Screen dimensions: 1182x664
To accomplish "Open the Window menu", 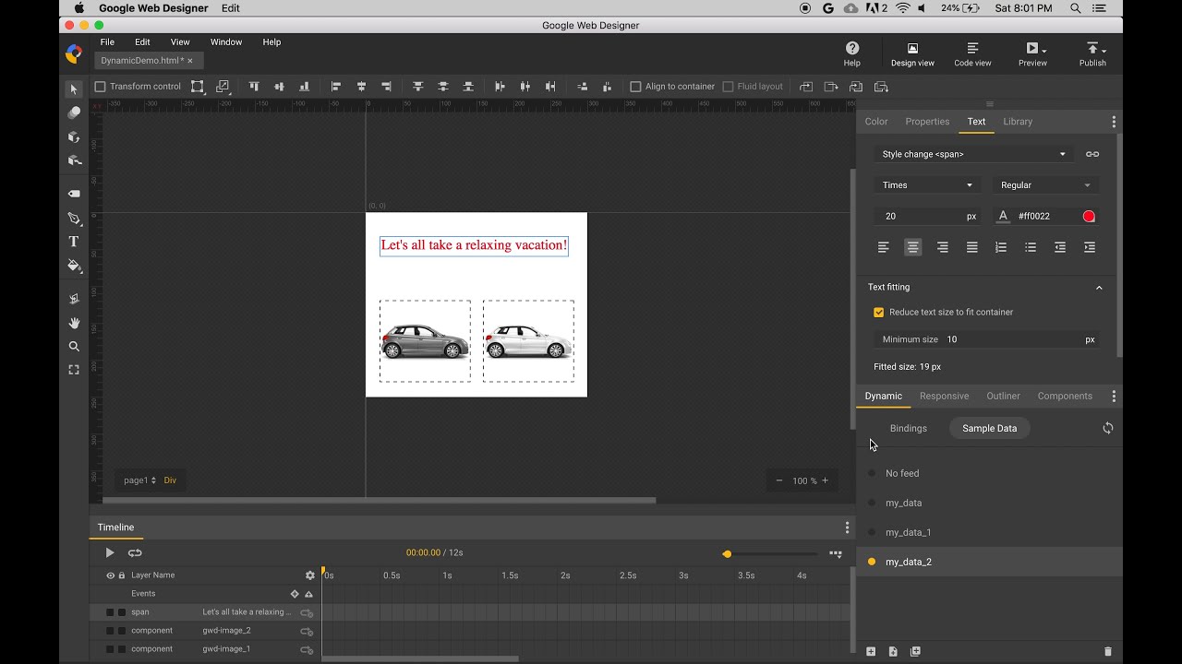I will click(x=225, y=42).
